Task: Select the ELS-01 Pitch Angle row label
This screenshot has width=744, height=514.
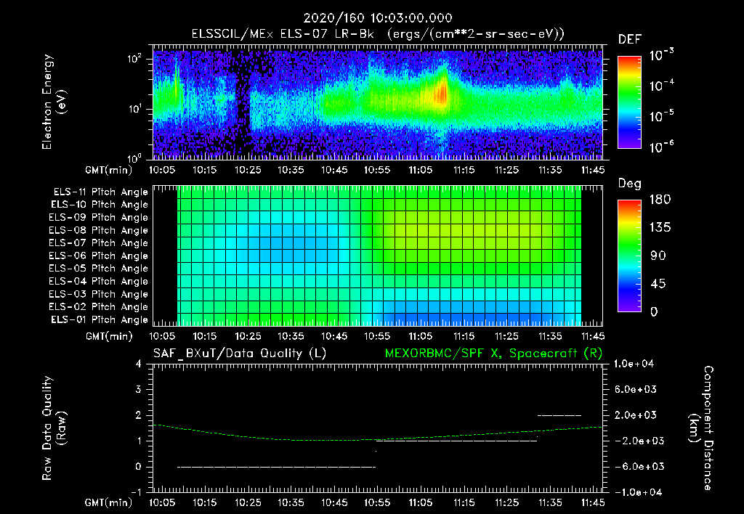Action: [100, 319]
